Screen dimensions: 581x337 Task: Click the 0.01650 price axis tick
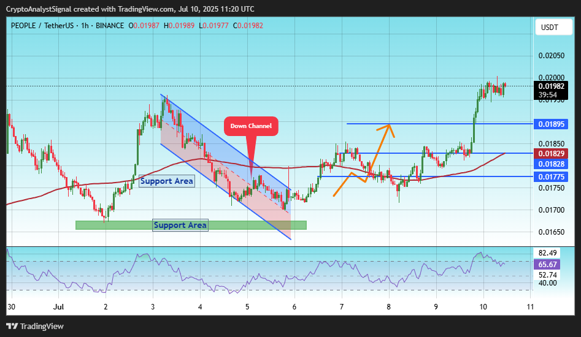[x=552, y=232]
